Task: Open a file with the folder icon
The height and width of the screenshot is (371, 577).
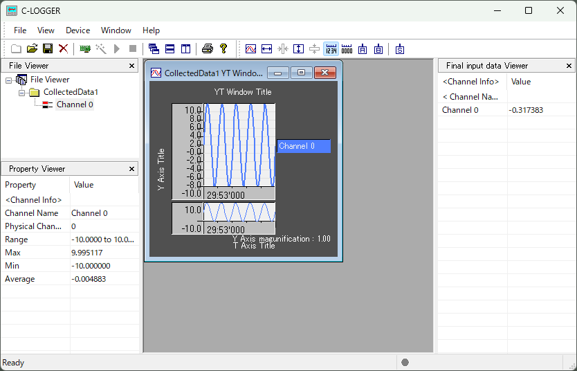Action: point(32,48)
